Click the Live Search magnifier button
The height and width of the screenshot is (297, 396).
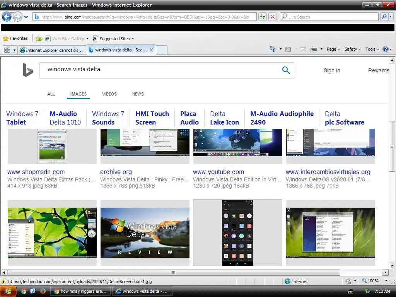pos(384,17)
